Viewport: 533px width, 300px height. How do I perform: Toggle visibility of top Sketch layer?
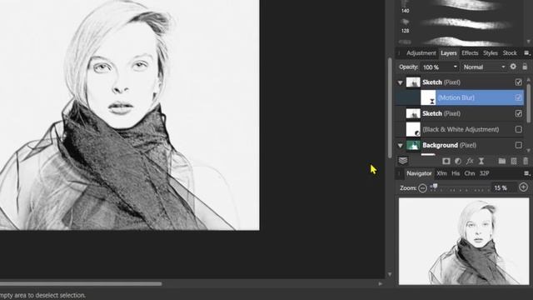coord(518,82)
